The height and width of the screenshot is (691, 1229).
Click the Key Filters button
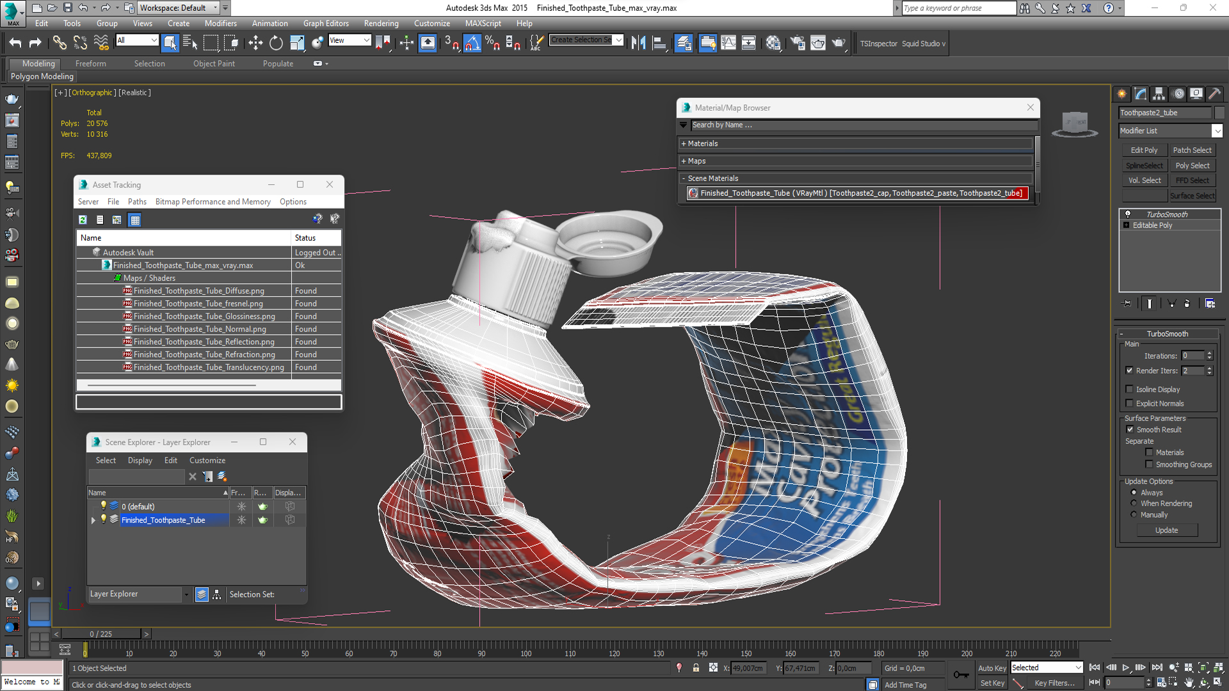point(1054,683)
